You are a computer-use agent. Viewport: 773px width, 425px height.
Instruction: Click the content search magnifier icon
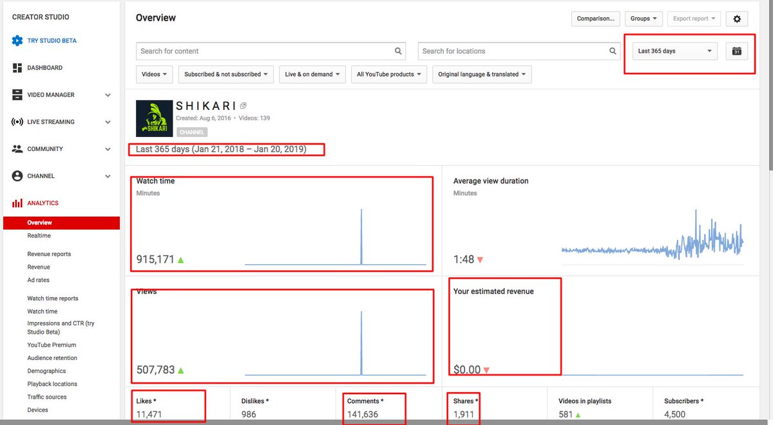[x=399, y=51]
